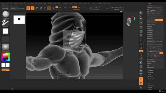This screenshot has height=93, width=166.
Task: Toggle the Gizmo 3D icon
Action: (49, 8)
